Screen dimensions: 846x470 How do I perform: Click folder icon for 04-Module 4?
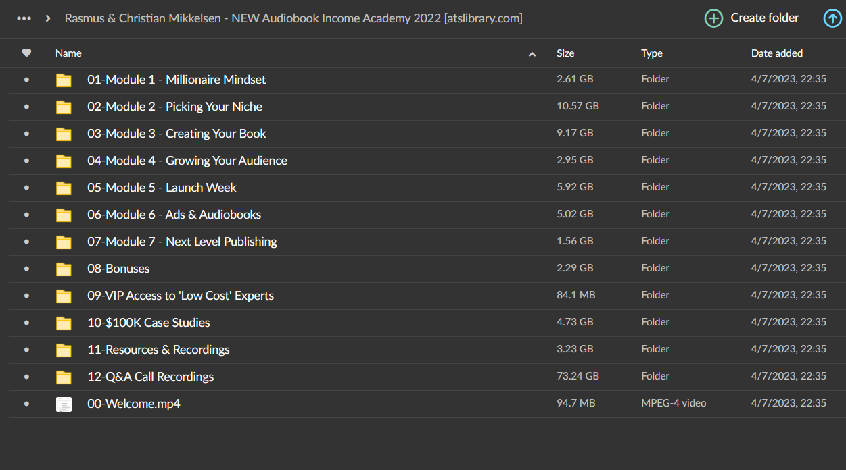coord(64,161)
